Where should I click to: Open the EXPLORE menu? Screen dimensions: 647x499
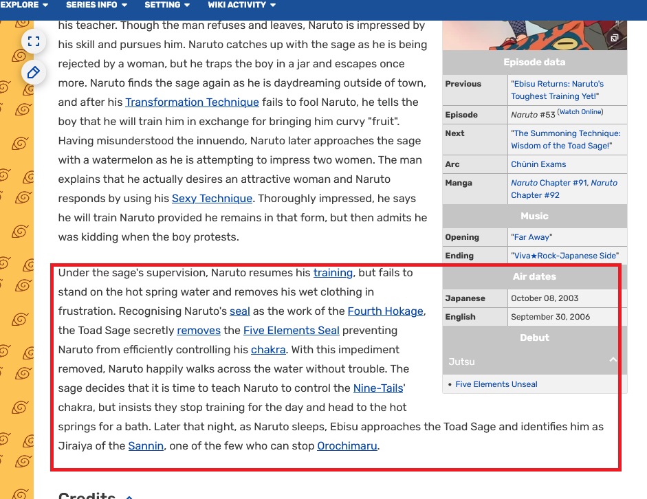tap(24, 5)
